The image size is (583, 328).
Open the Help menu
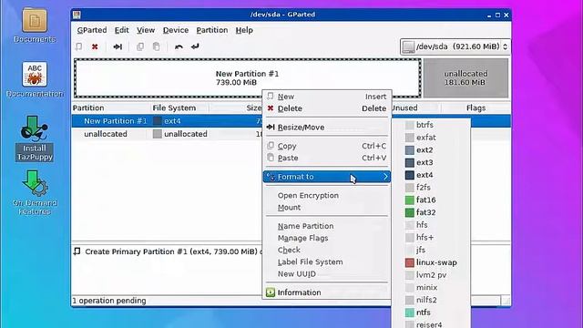[244, 30]
